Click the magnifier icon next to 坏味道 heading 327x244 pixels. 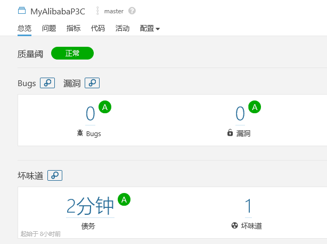coord(55,175)
